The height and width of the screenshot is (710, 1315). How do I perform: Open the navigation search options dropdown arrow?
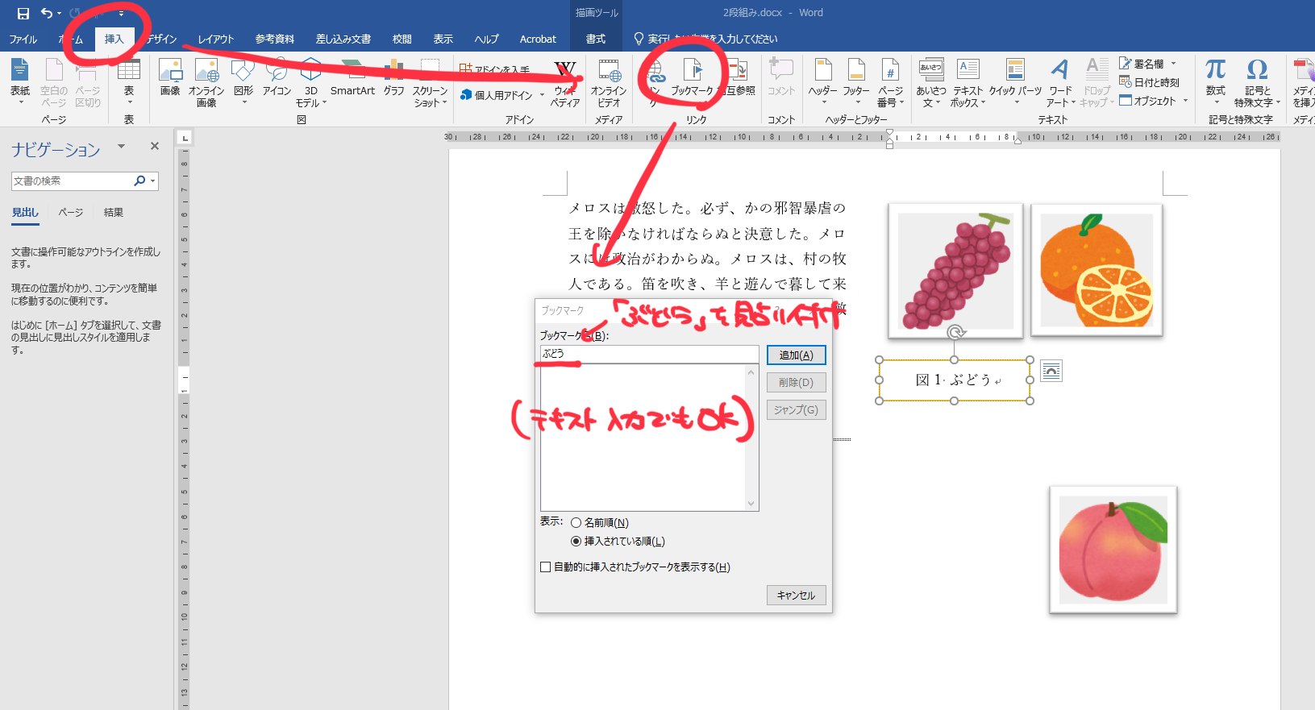coord(153,181)
